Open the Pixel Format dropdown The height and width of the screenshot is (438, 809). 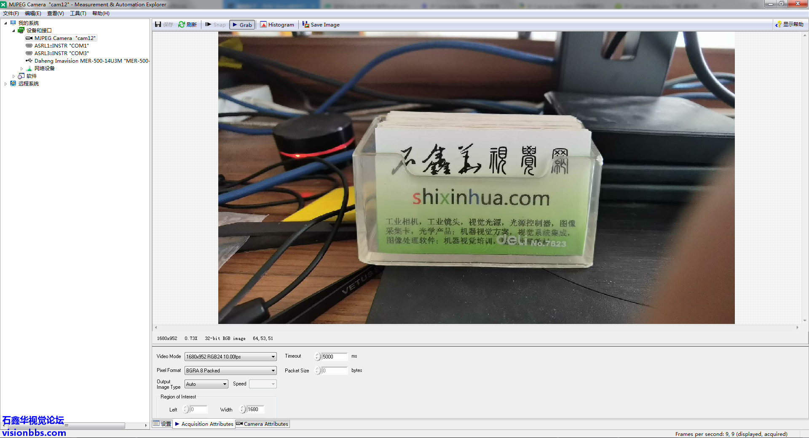(x=230, y=370)
